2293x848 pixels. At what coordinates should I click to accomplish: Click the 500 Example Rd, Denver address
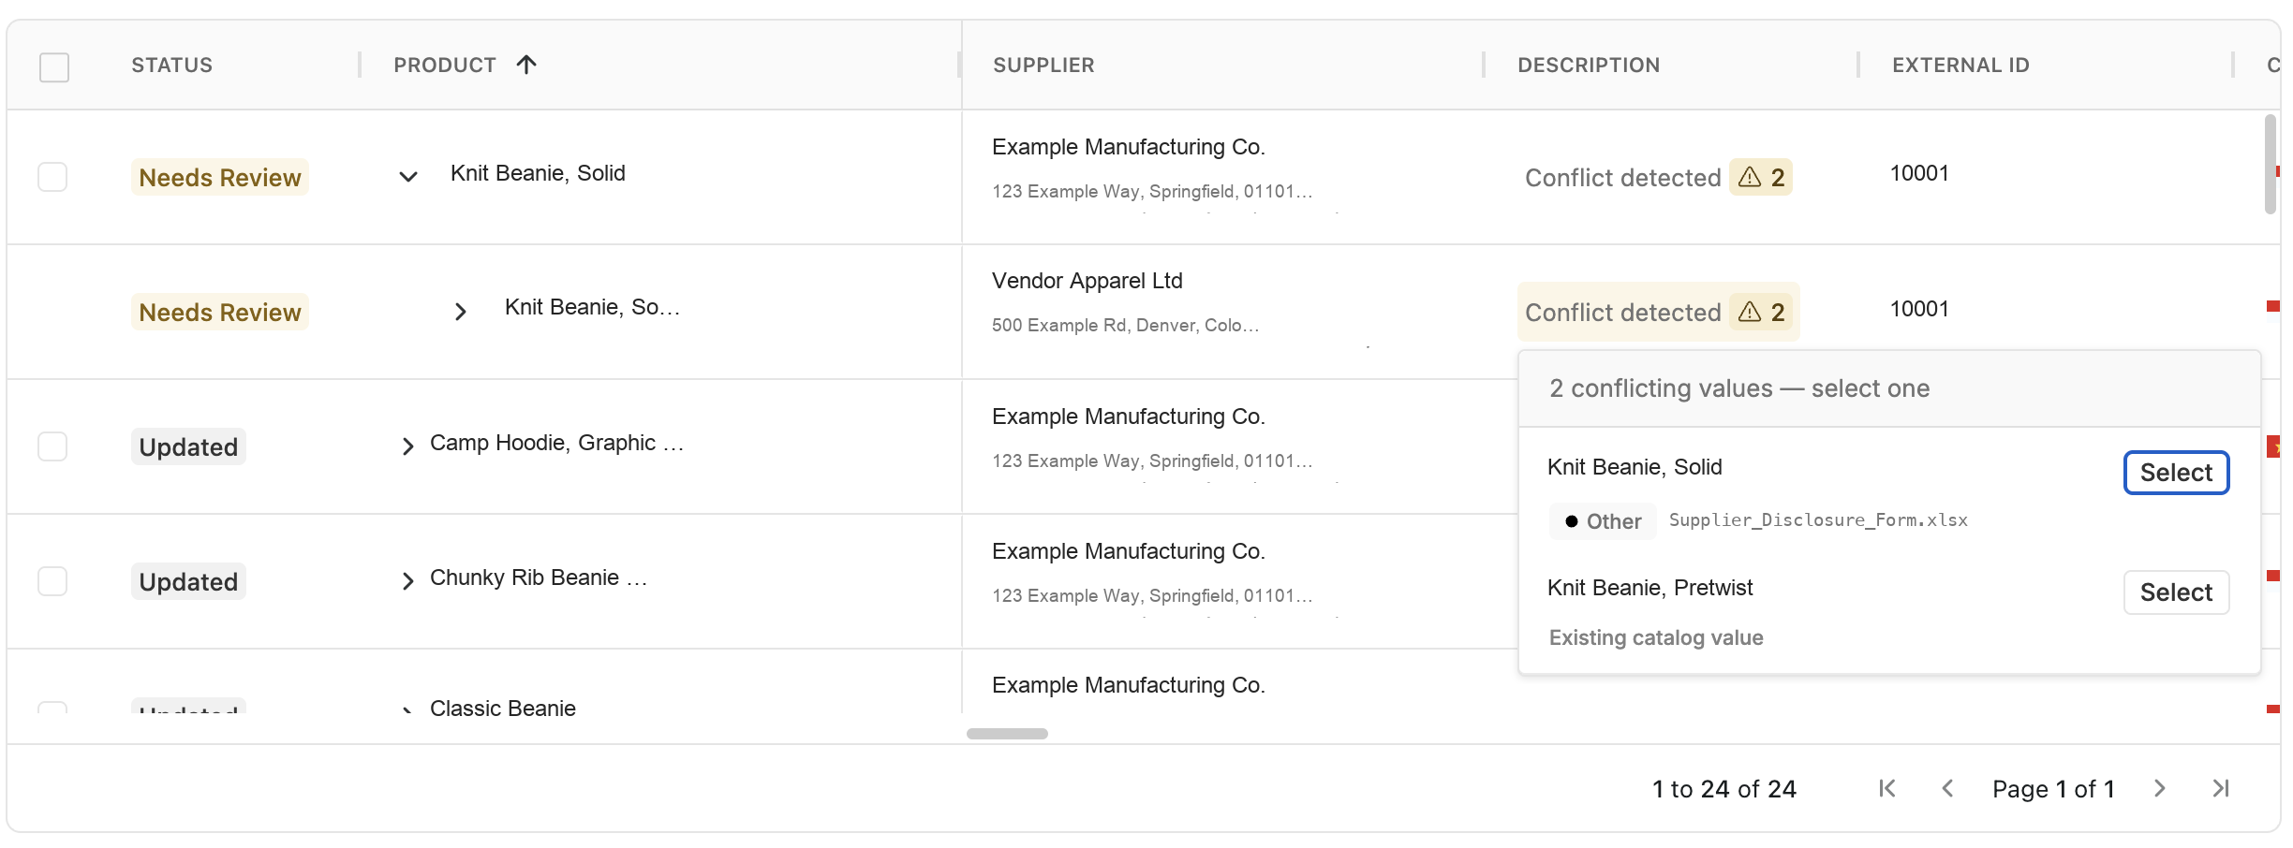[x=1125, y=325]
